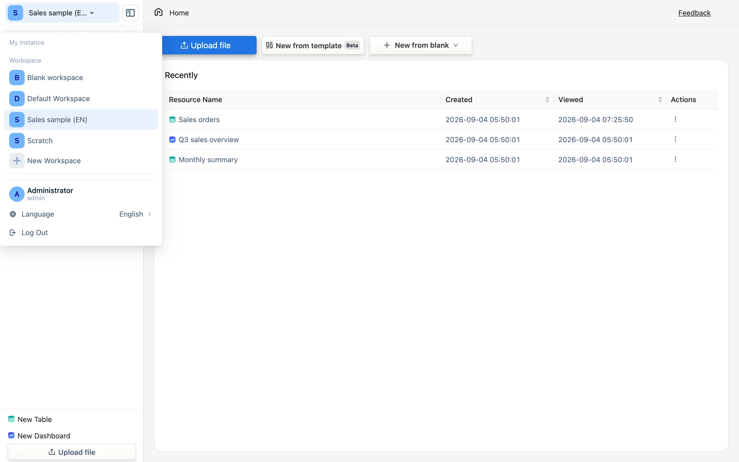Click the Beta badge

[352, 45]
